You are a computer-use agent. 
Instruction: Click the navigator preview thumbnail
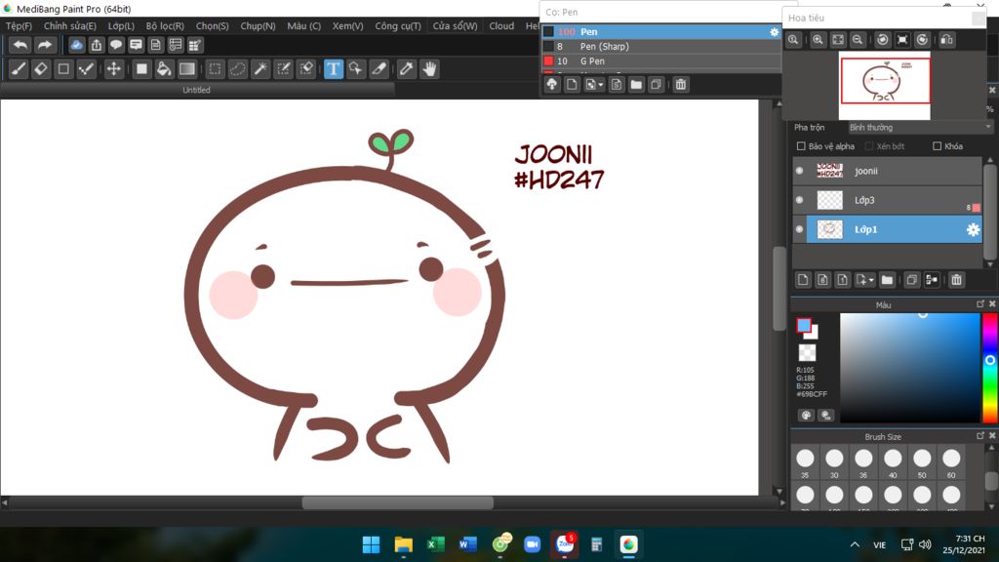click(x=884, y=86)
